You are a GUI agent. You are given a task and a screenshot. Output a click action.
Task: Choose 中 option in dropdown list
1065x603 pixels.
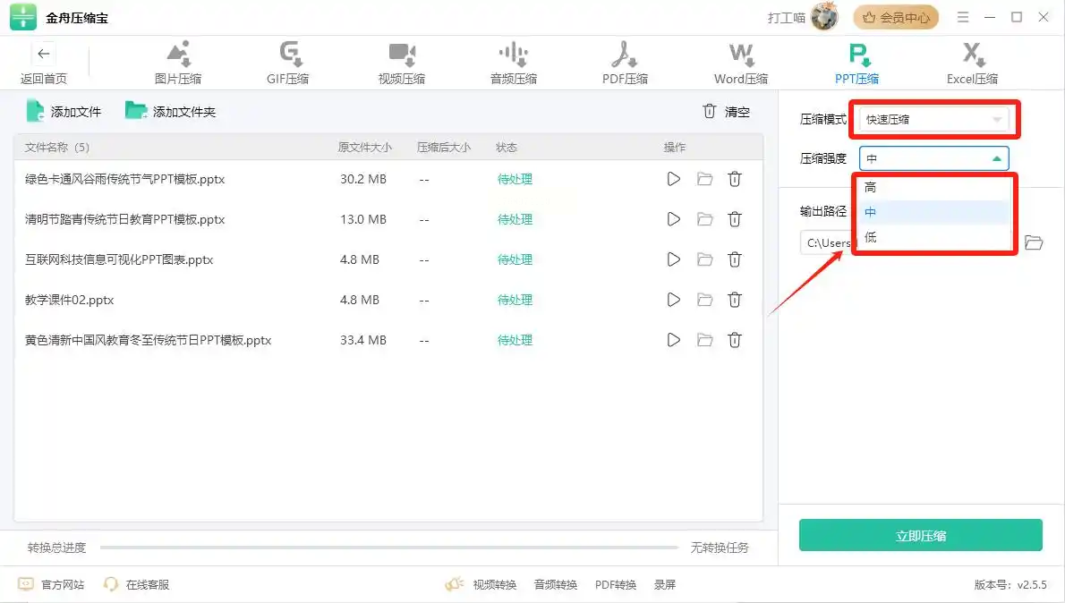pyautogui.click(x=934, y=212)
